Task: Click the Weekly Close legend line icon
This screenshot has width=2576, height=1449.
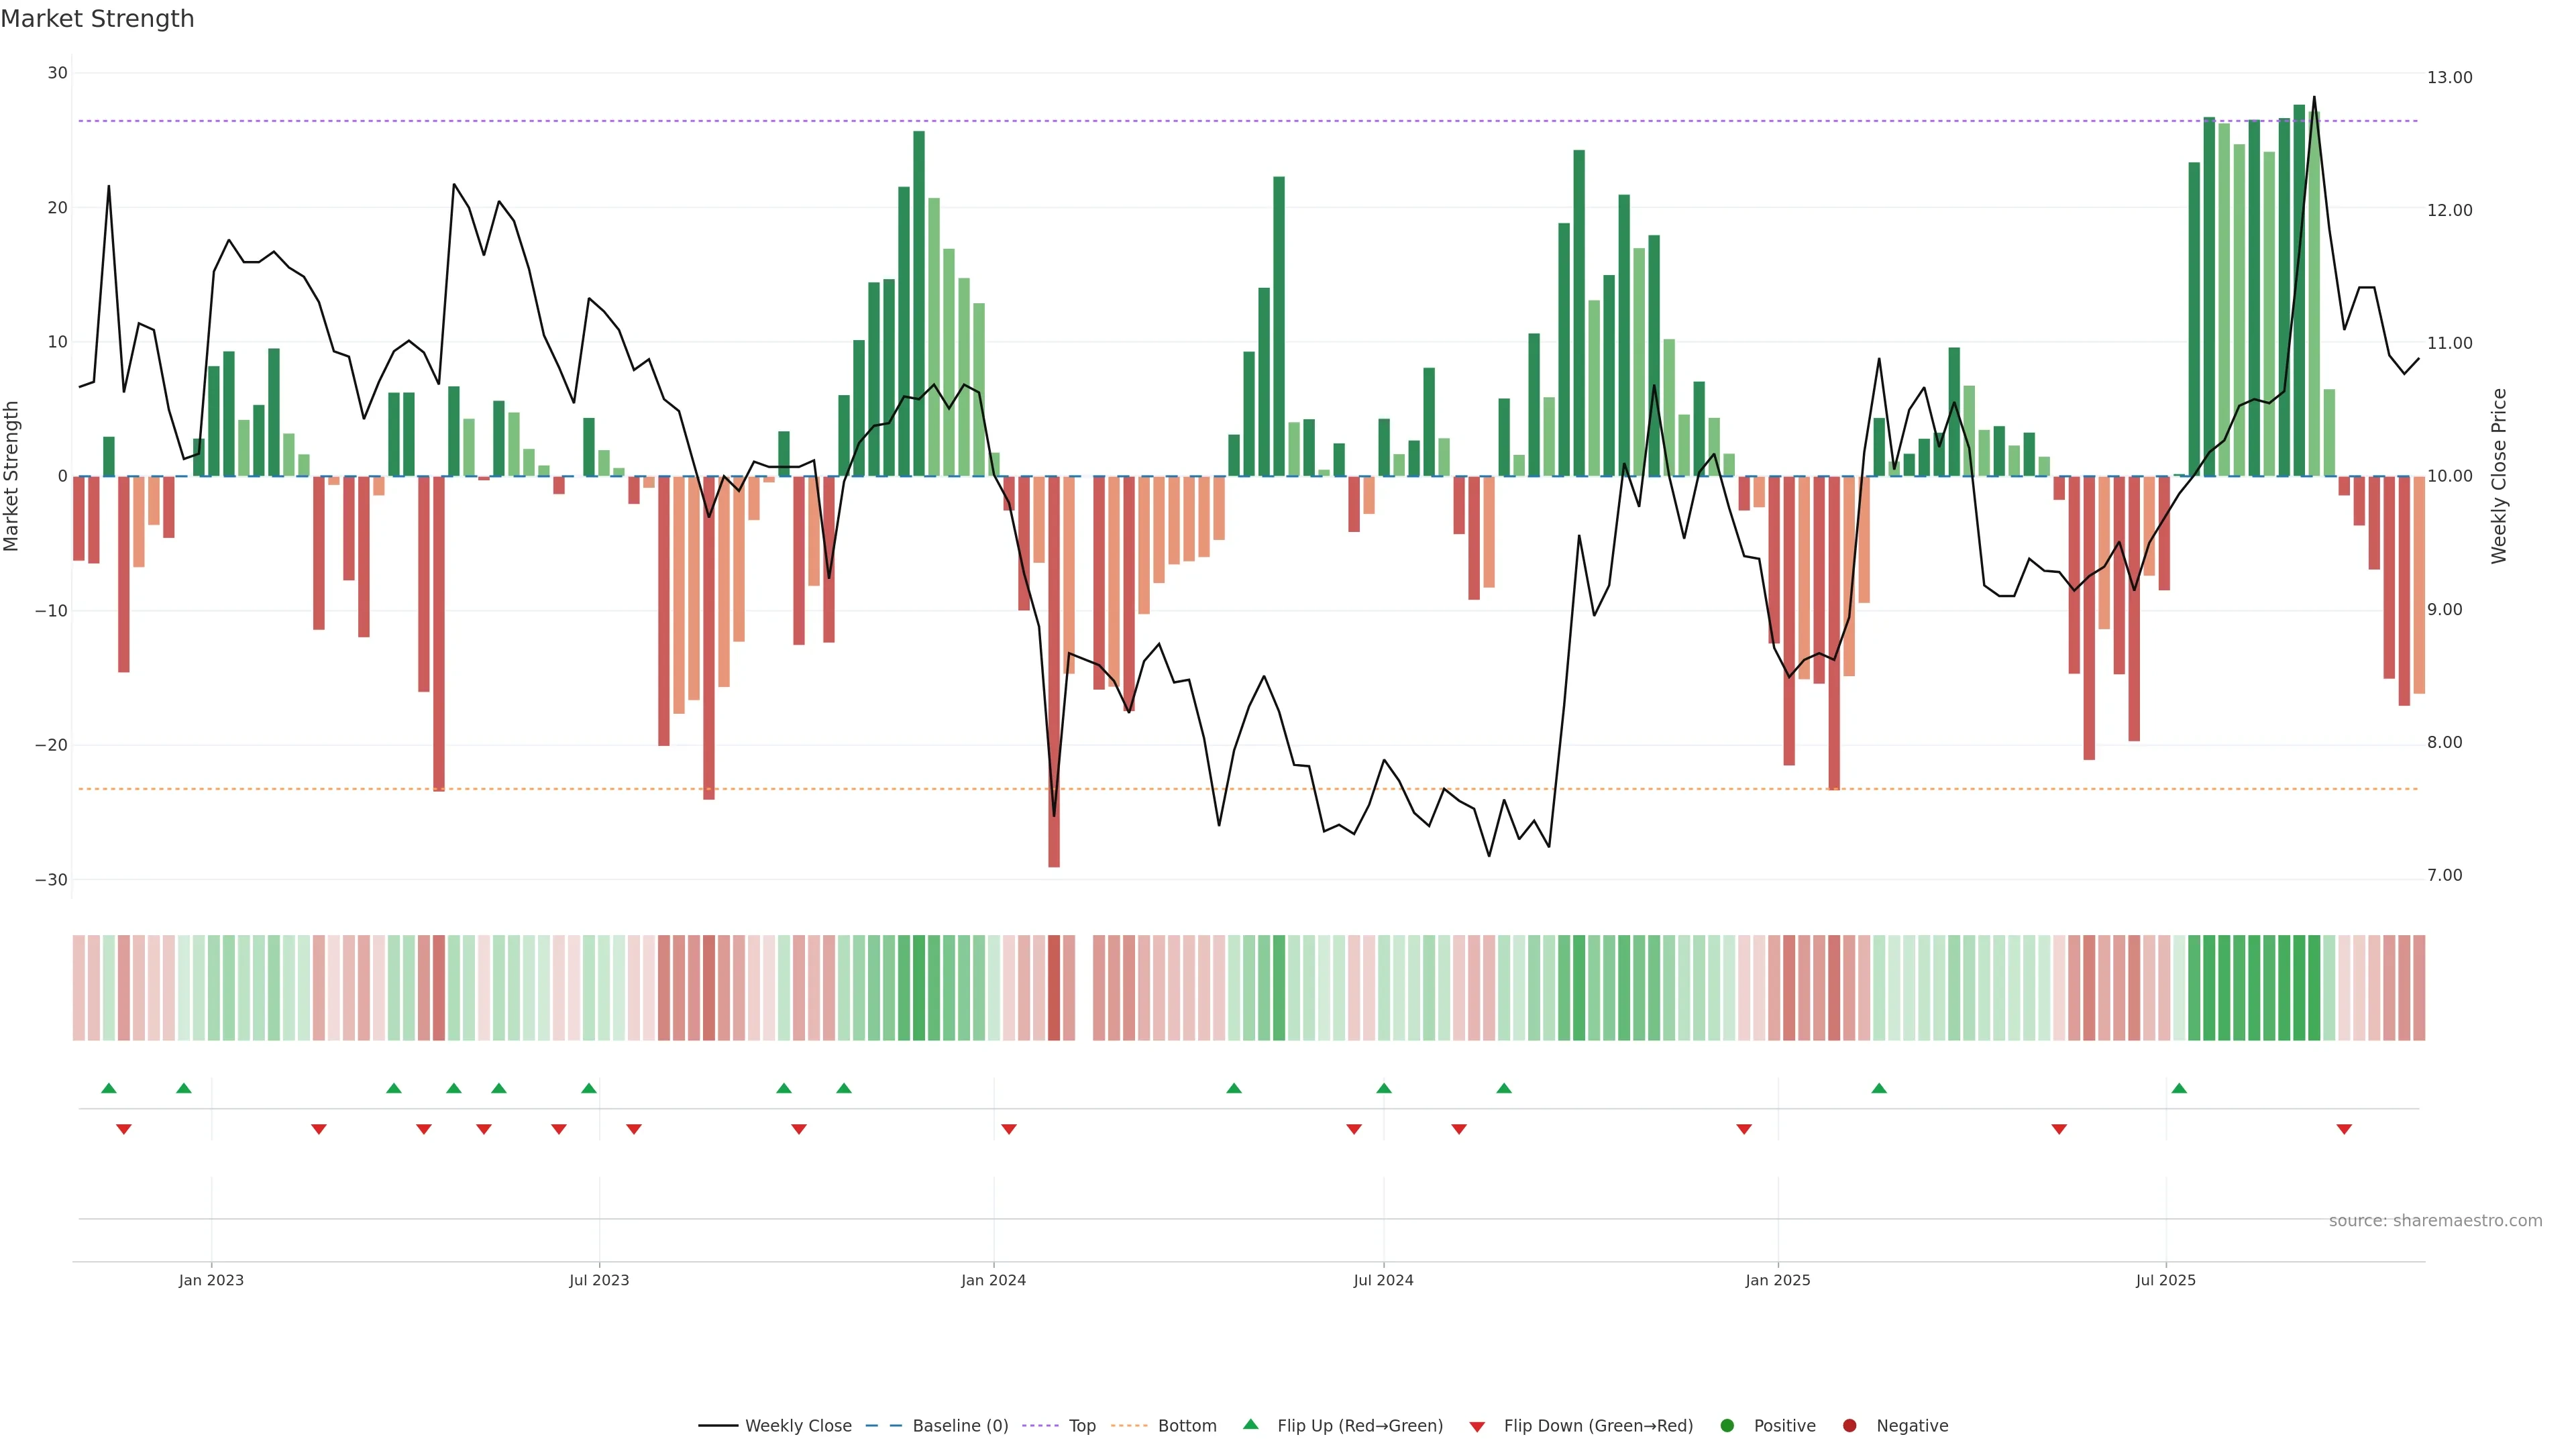Action: [x=718, y=1426]
